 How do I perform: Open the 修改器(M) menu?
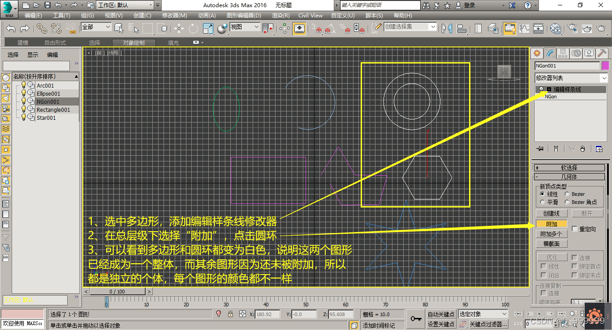(175, 15)
